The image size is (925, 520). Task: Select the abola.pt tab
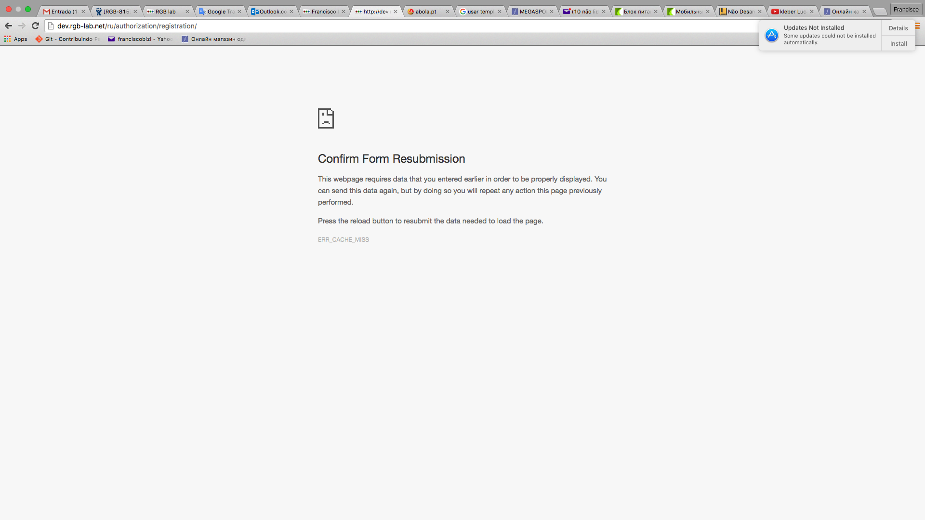tap(425, 12)
